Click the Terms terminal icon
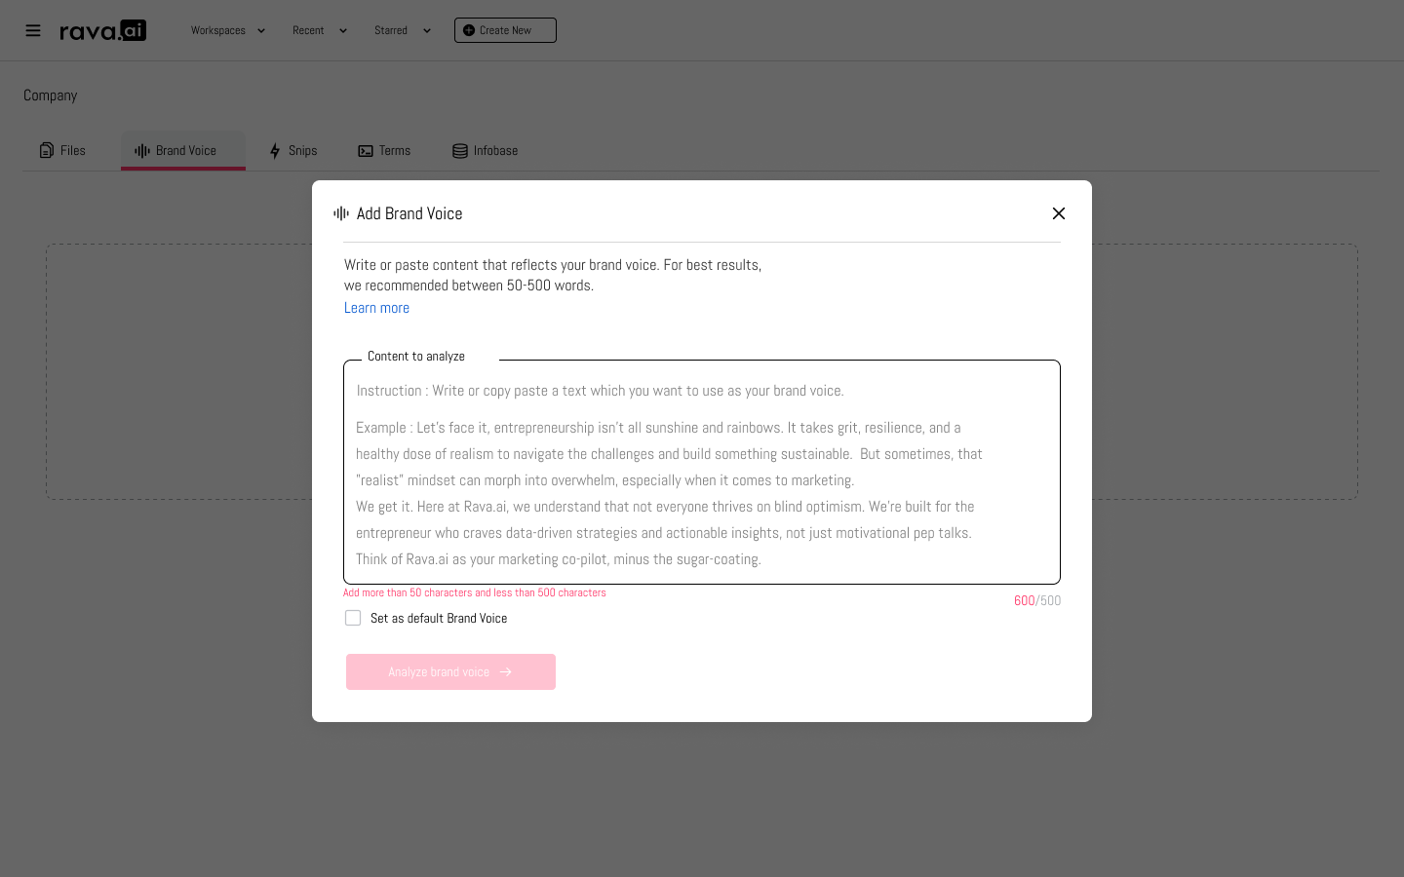This screenshot has width=1404, height=877. tap(366, 150)
